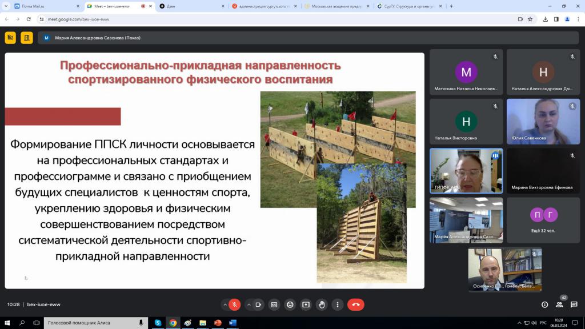Unmute the microphone in Meet
The width and height of the screenshot is (585, 329).
[234, 304]
